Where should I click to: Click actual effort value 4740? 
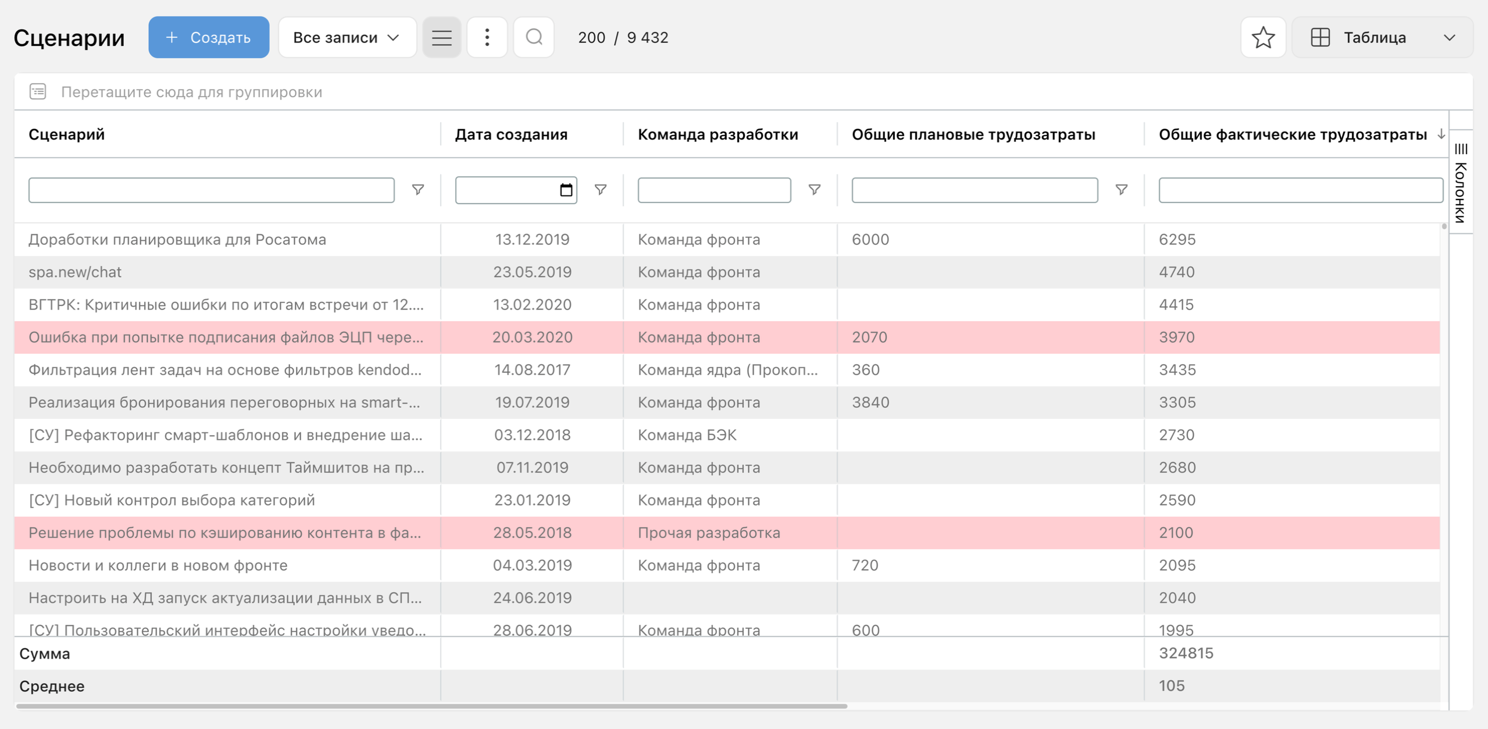[x=1177, y=272]
